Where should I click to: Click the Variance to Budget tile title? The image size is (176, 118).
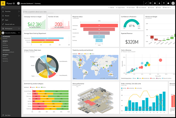click(x=151, y=17)
